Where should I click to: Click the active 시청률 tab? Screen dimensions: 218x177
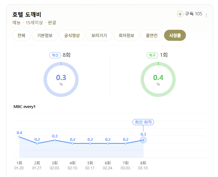pyautogui.click(x=175, y=35)
